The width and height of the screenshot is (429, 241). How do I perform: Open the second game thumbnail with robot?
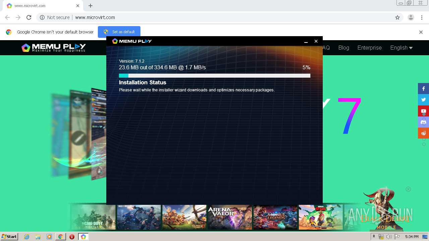(139, 217)
